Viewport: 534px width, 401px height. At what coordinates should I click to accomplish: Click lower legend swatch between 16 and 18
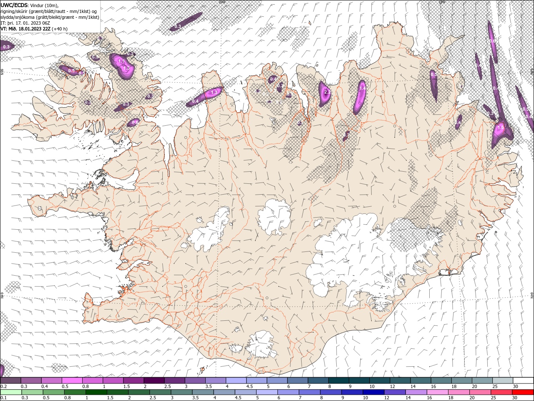(x=438, y=392)
